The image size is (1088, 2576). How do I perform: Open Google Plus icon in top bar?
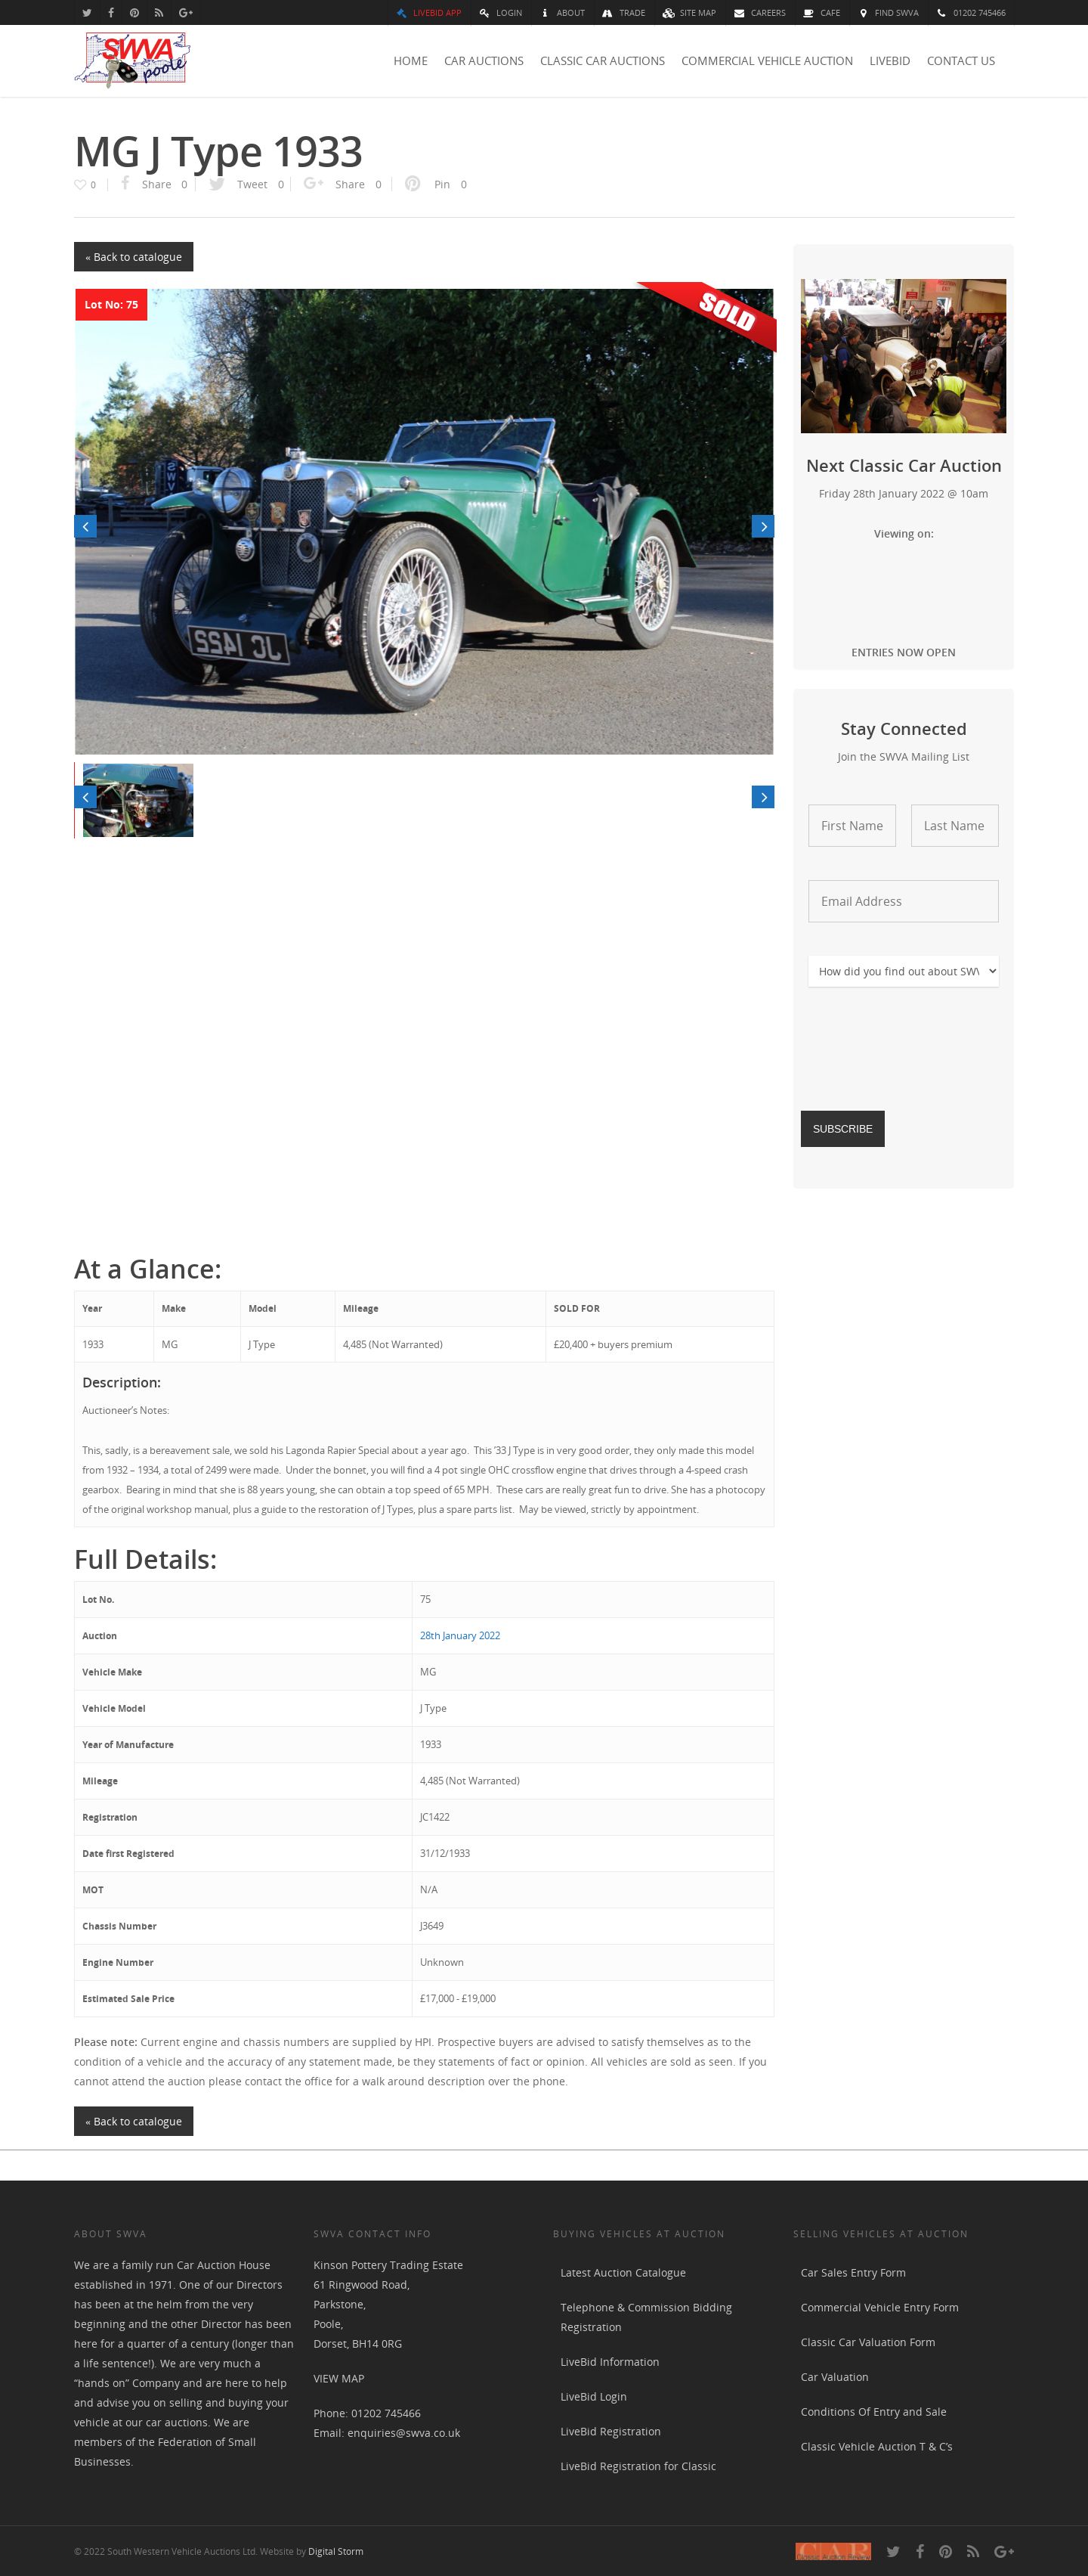[x=186, y=13]
